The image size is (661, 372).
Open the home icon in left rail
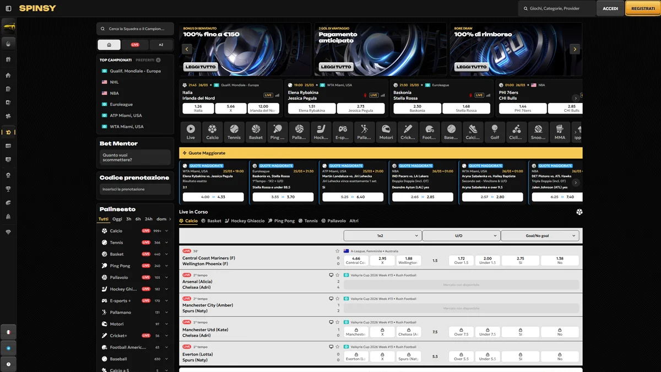[8, 75]
